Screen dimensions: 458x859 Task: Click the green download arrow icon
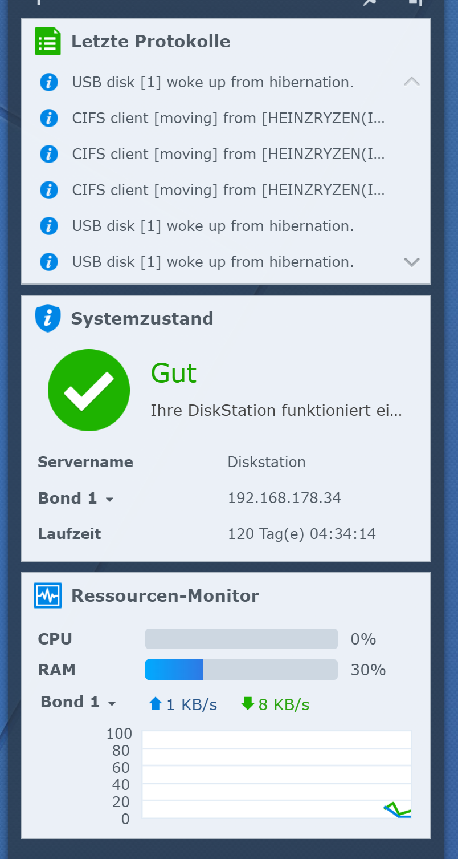(x=247, y=704)
